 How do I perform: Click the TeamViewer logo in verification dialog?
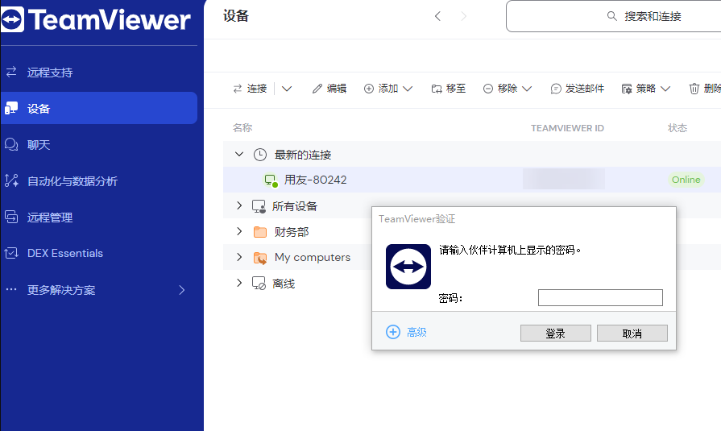pos(408,267)
